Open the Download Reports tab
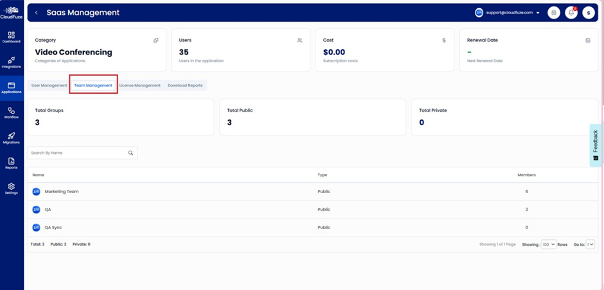 [x=185, y=85]
